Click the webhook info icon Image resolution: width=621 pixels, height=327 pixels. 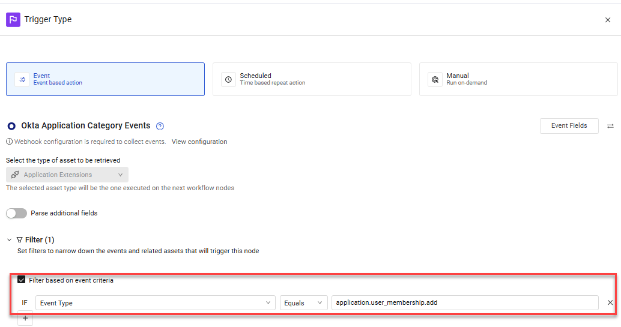[x=9, y=142]
